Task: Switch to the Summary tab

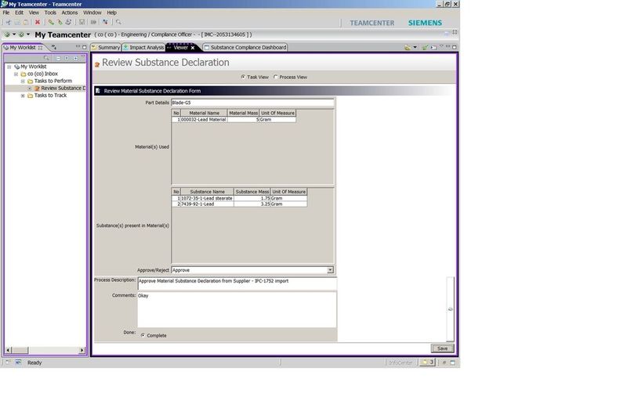Action: [106, 47]
